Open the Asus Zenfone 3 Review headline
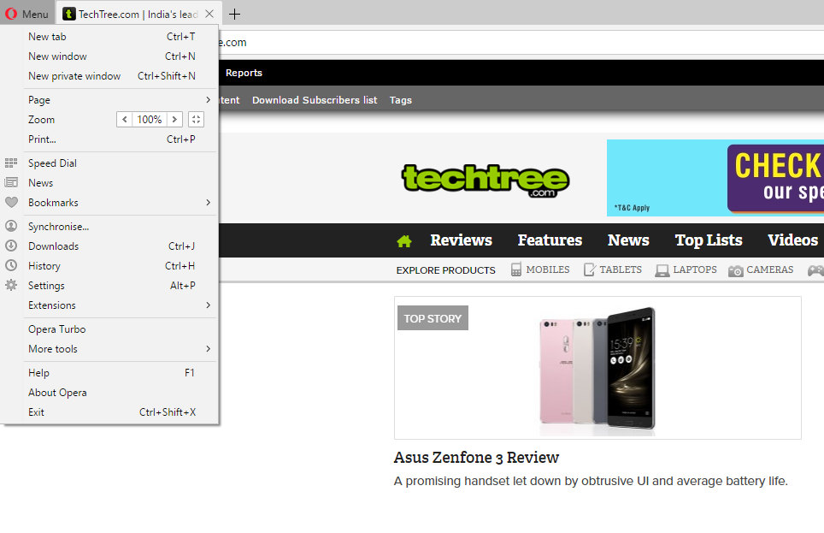The height and width of the screenshot is (533, 824). click(476, 457)
